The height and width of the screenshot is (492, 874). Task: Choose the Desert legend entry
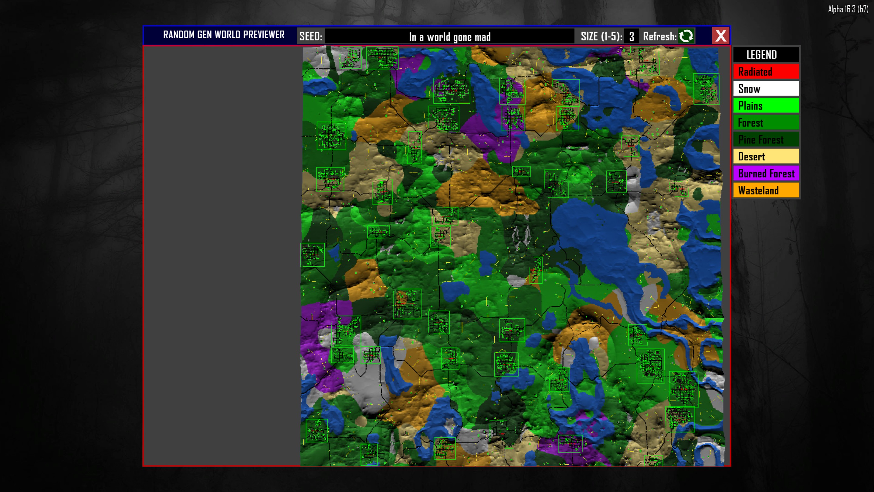tap(766, 156)
